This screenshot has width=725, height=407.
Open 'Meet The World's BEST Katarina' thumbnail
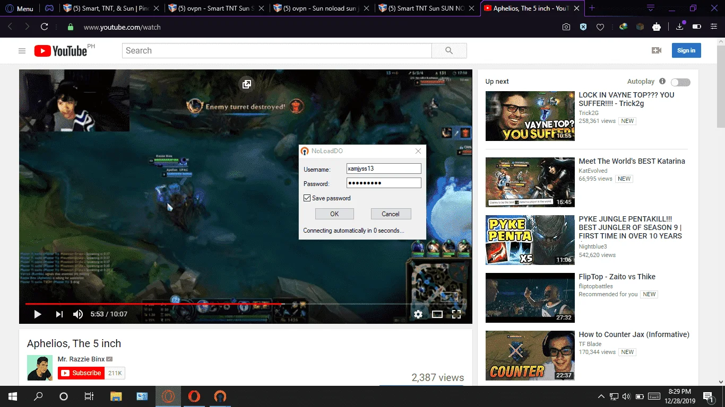[530, 182]
